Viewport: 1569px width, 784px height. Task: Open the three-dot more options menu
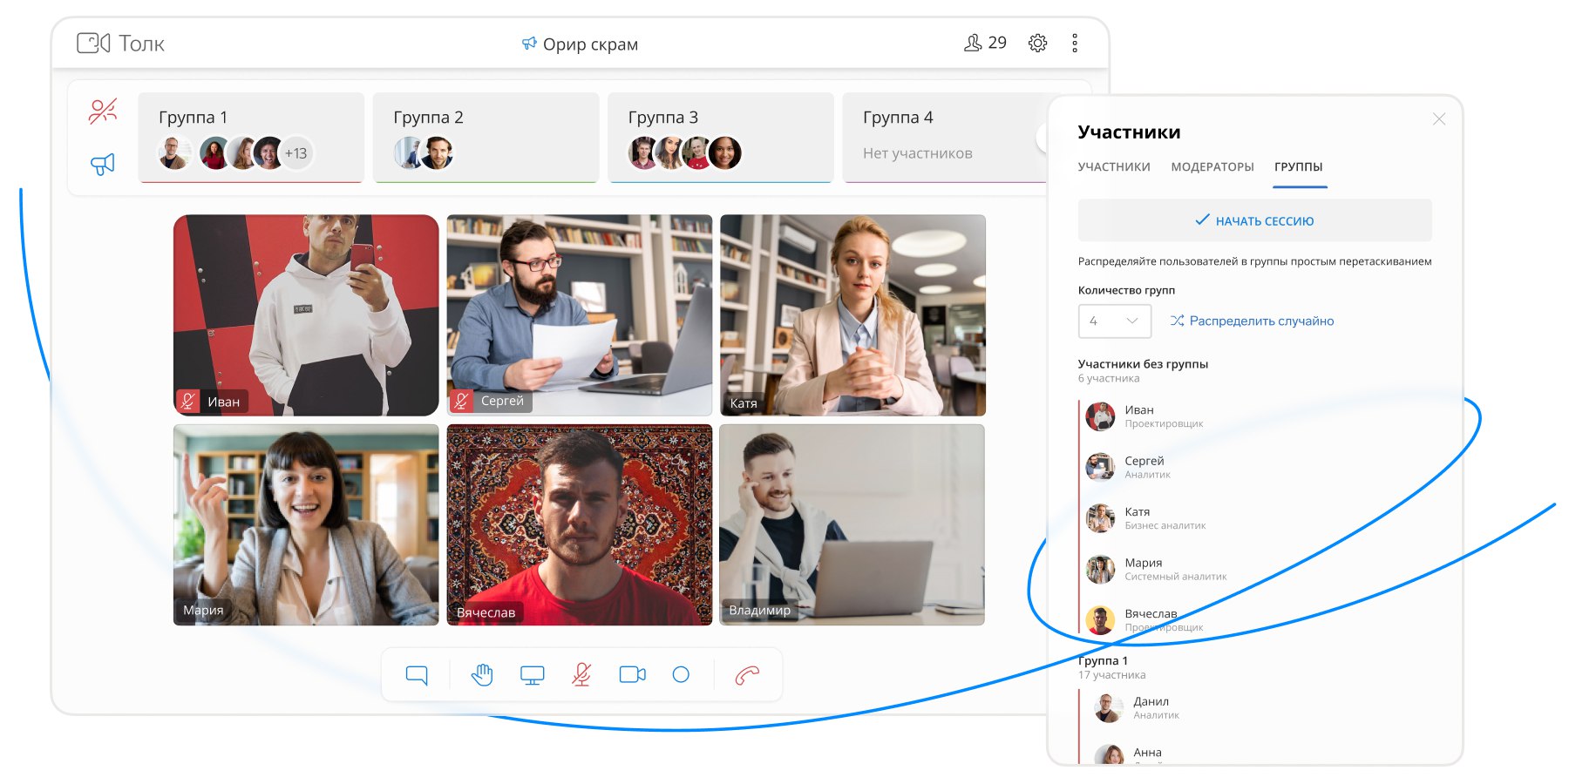pyautogui.click(x=1075, y=44)
